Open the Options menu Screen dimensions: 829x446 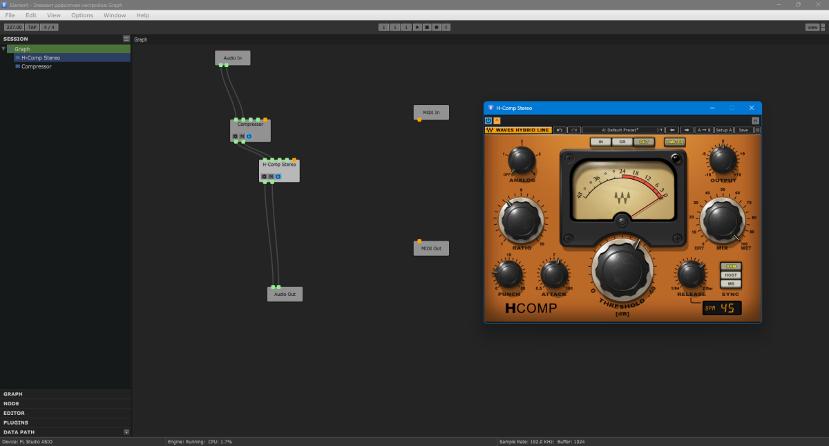pos(82,15)
